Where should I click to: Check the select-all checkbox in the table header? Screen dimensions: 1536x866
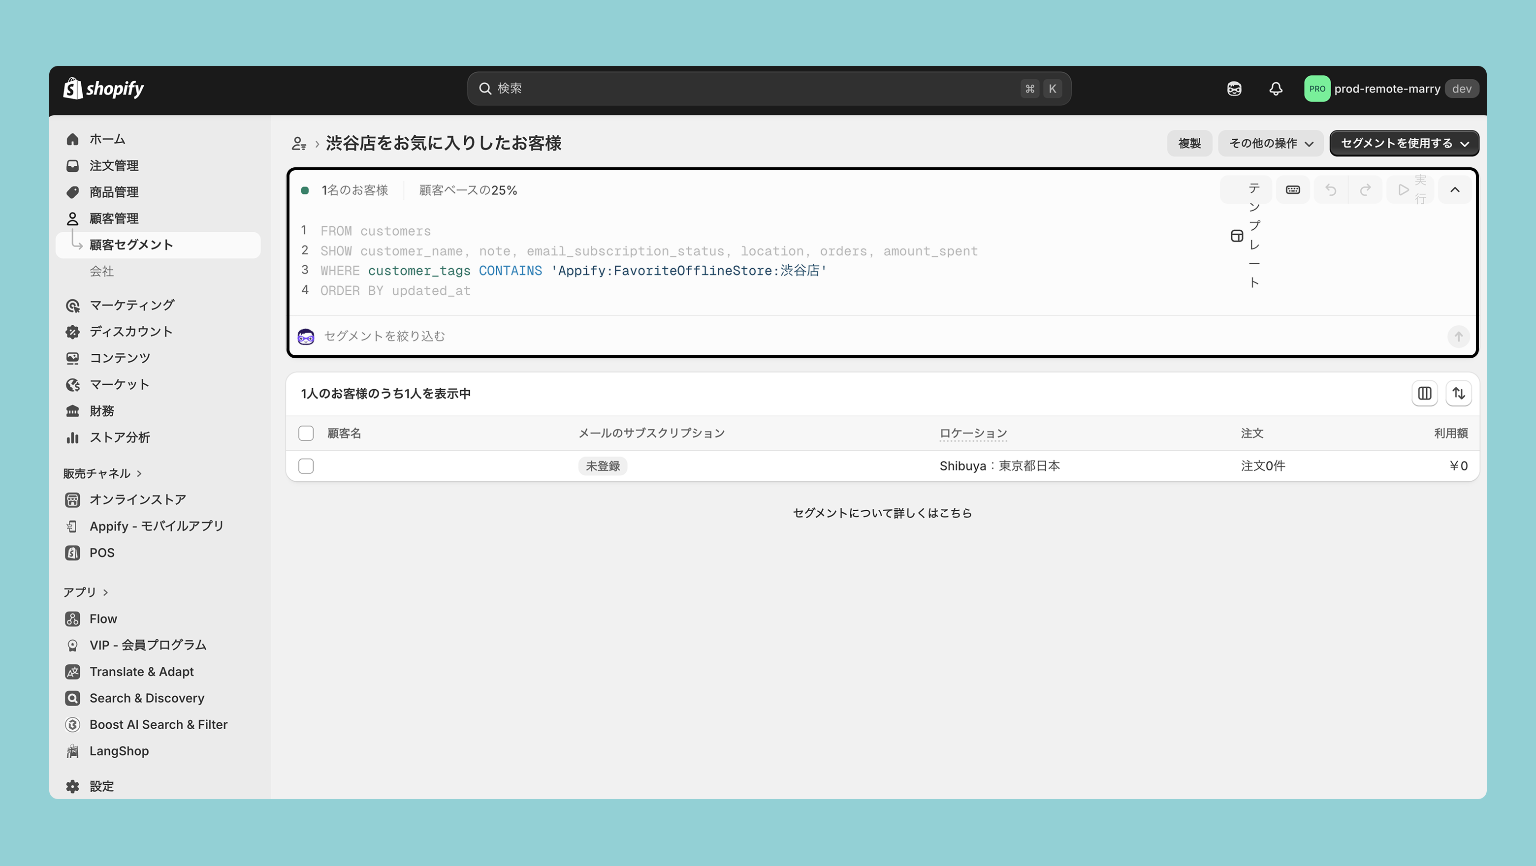tap(306, 433)
